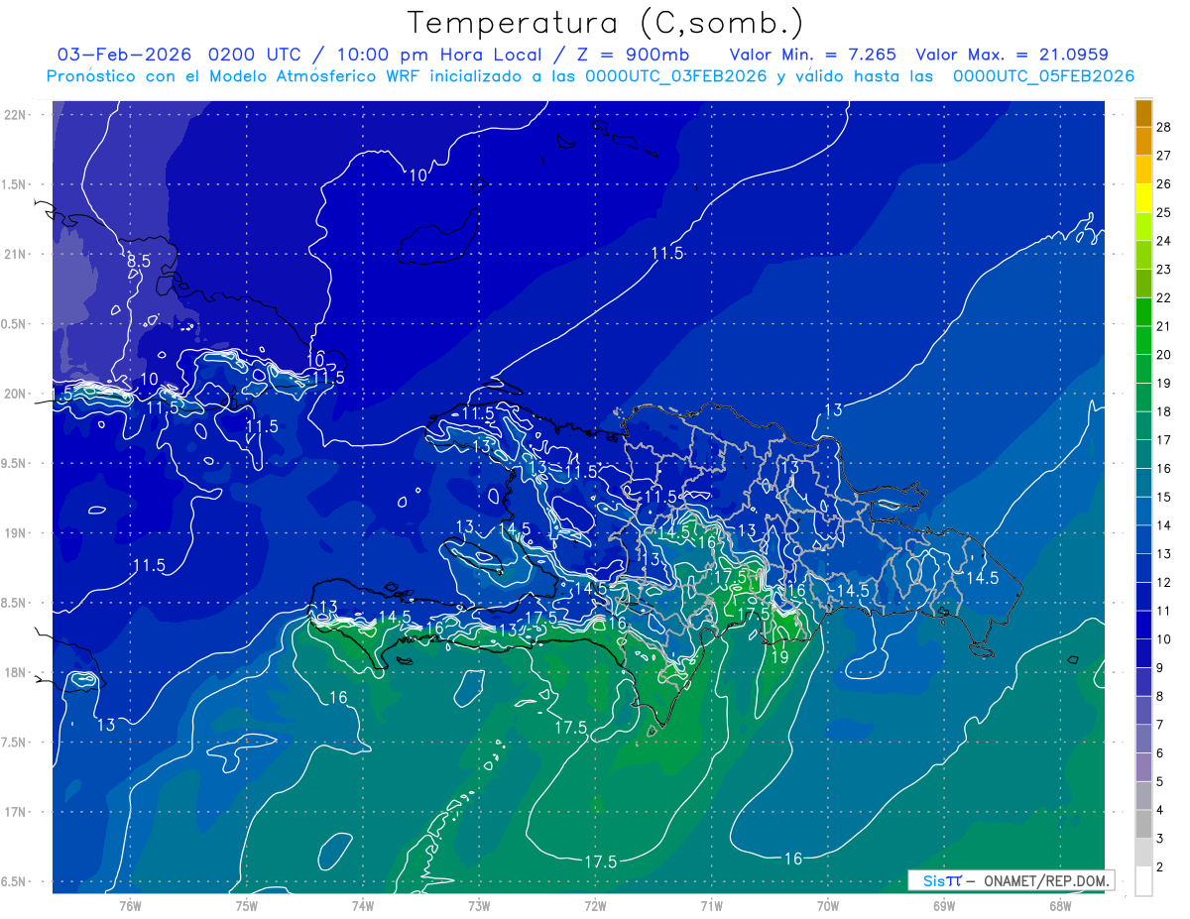Select the 'Temperatura (C,somb.)' map title
Image resolution: width=1190 pixels, height=919 pixels.
pyautogui.click(x=604, y=23)
